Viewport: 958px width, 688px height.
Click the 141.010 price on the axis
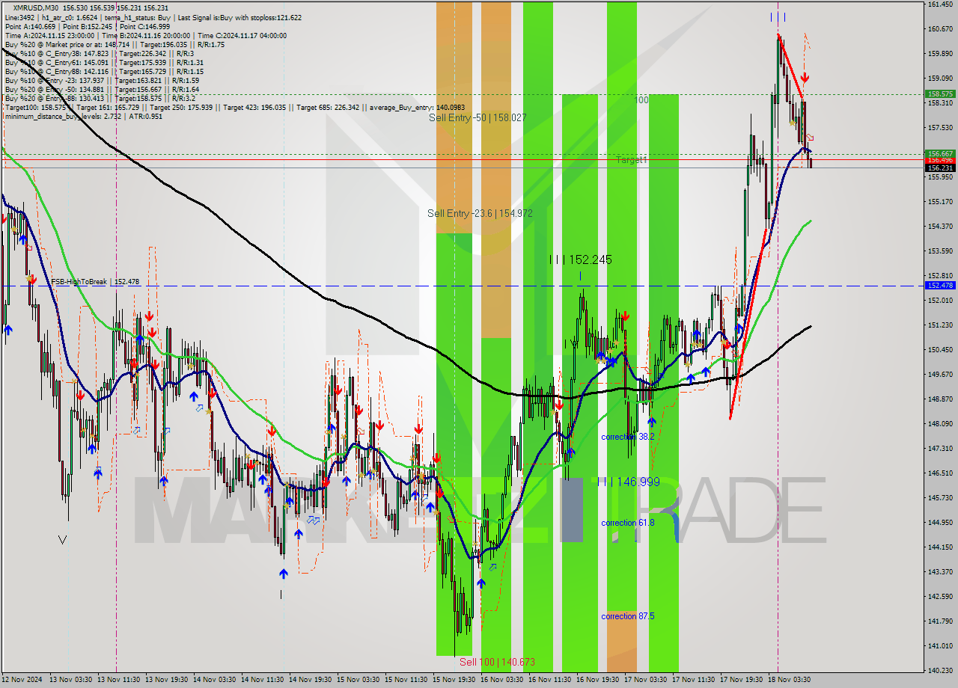(x=940, y=646)
